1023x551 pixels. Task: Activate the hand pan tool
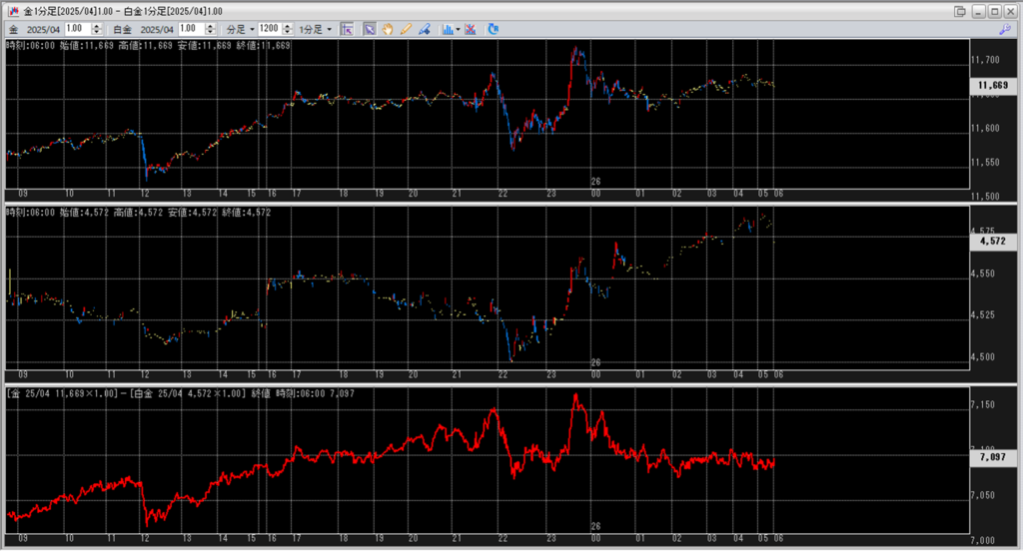pos(388,29)
